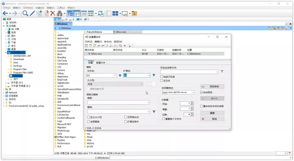Open the 文件名 template combo box arrow
Image resolution: width=294 pixels, height=161 pixels.
[115, 75]
